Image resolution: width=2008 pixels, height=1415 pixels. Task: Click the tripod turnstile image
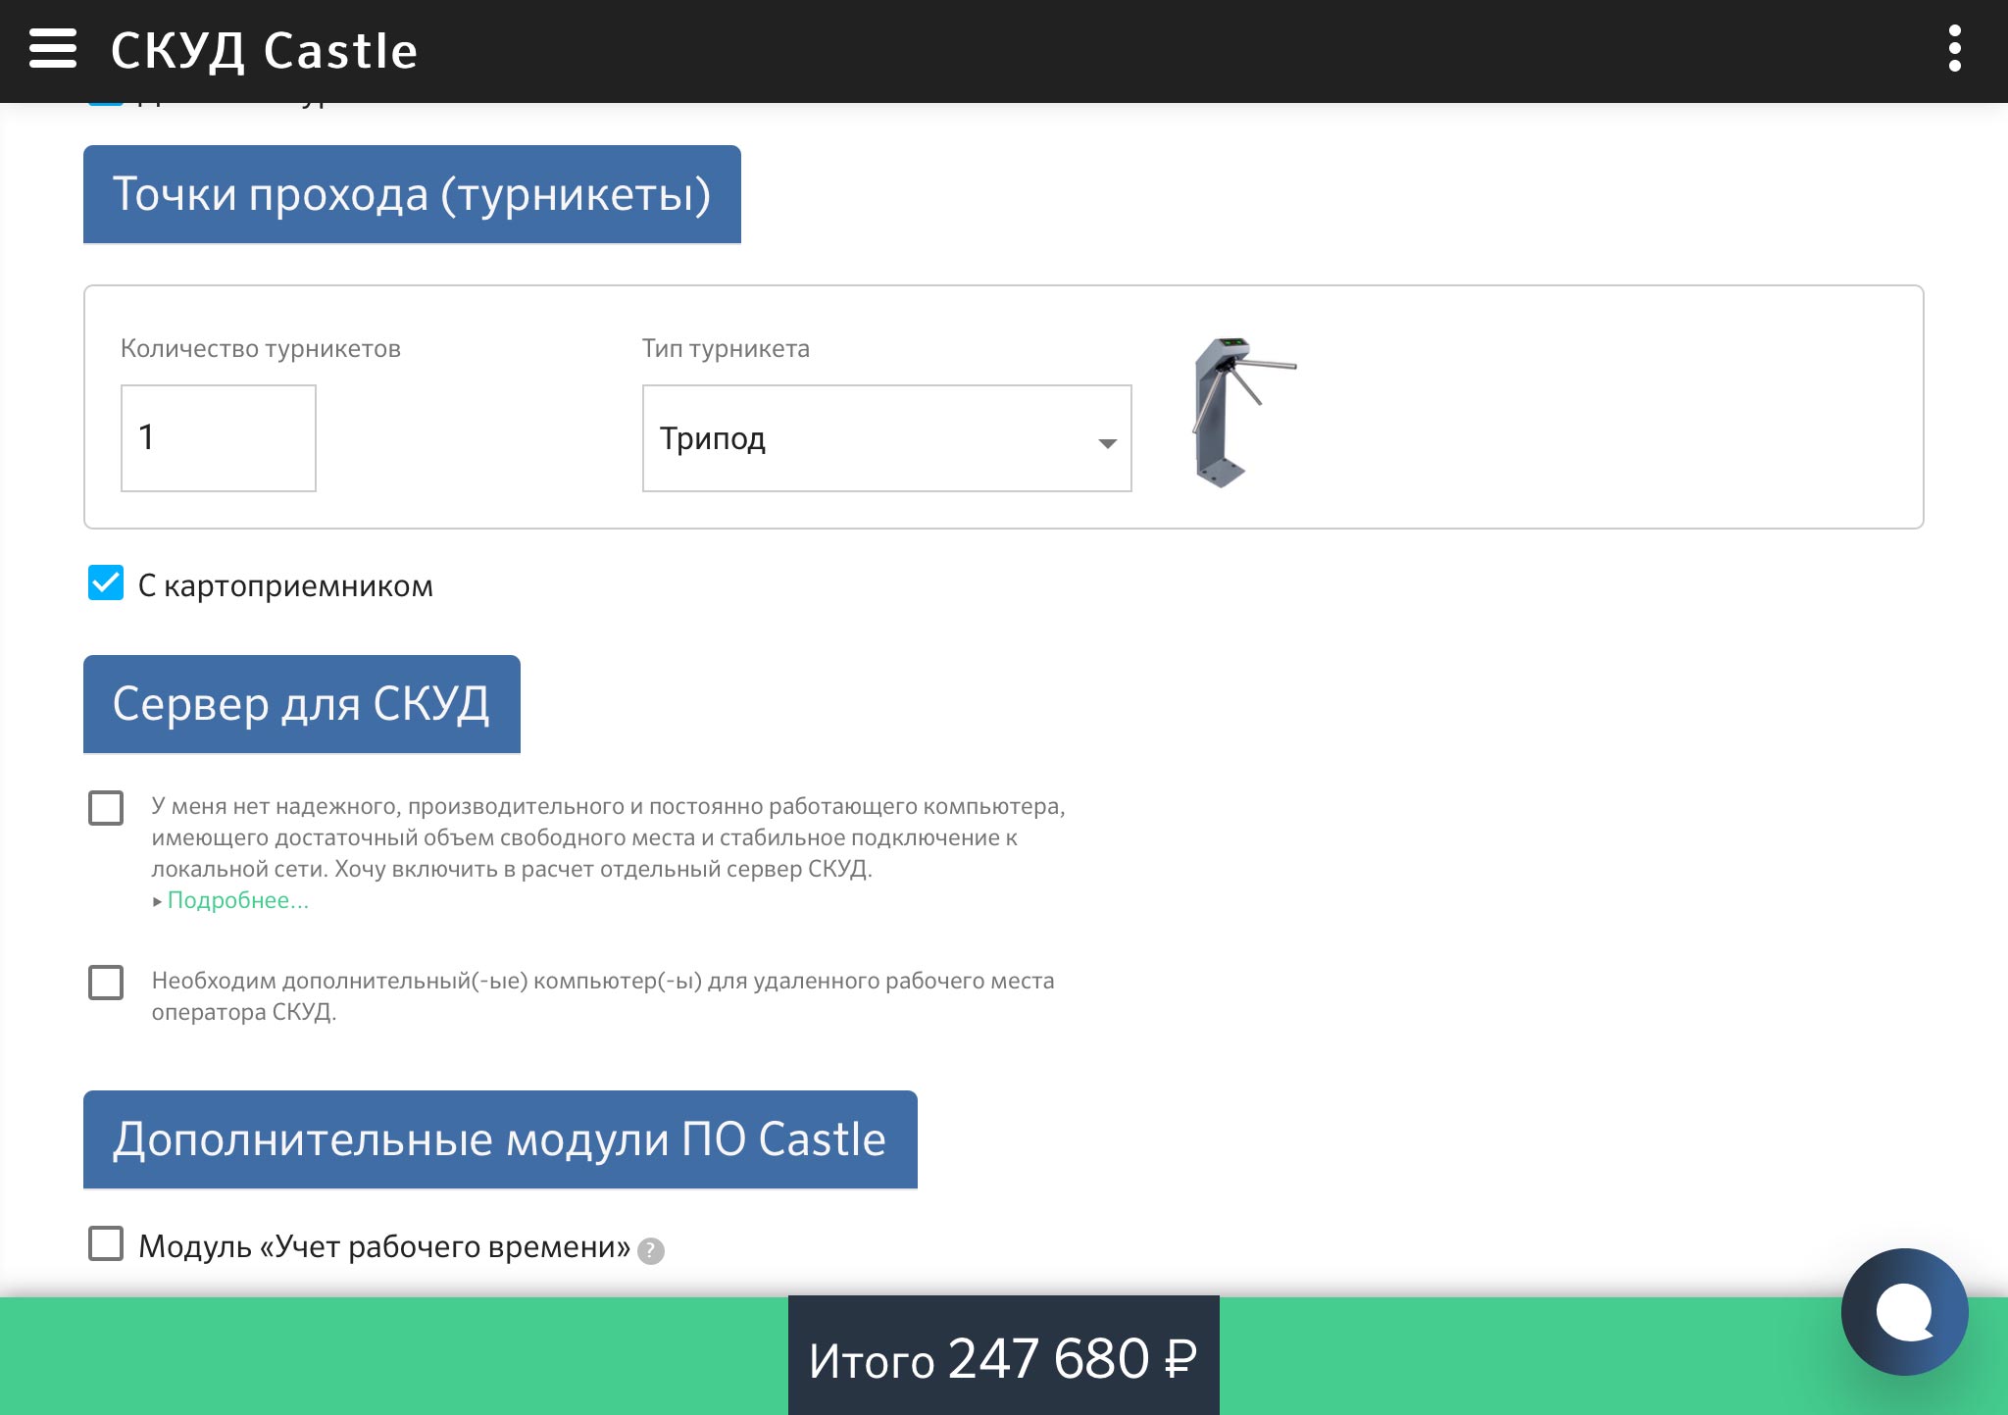[x=1243, y=412]
